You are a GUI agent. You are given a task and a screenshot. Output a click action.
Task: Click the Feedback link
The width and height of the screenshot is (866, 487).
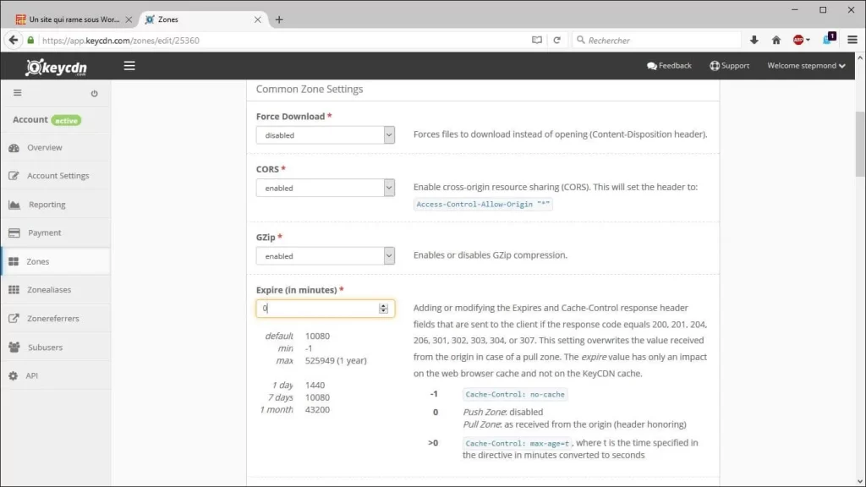(669, 66)
